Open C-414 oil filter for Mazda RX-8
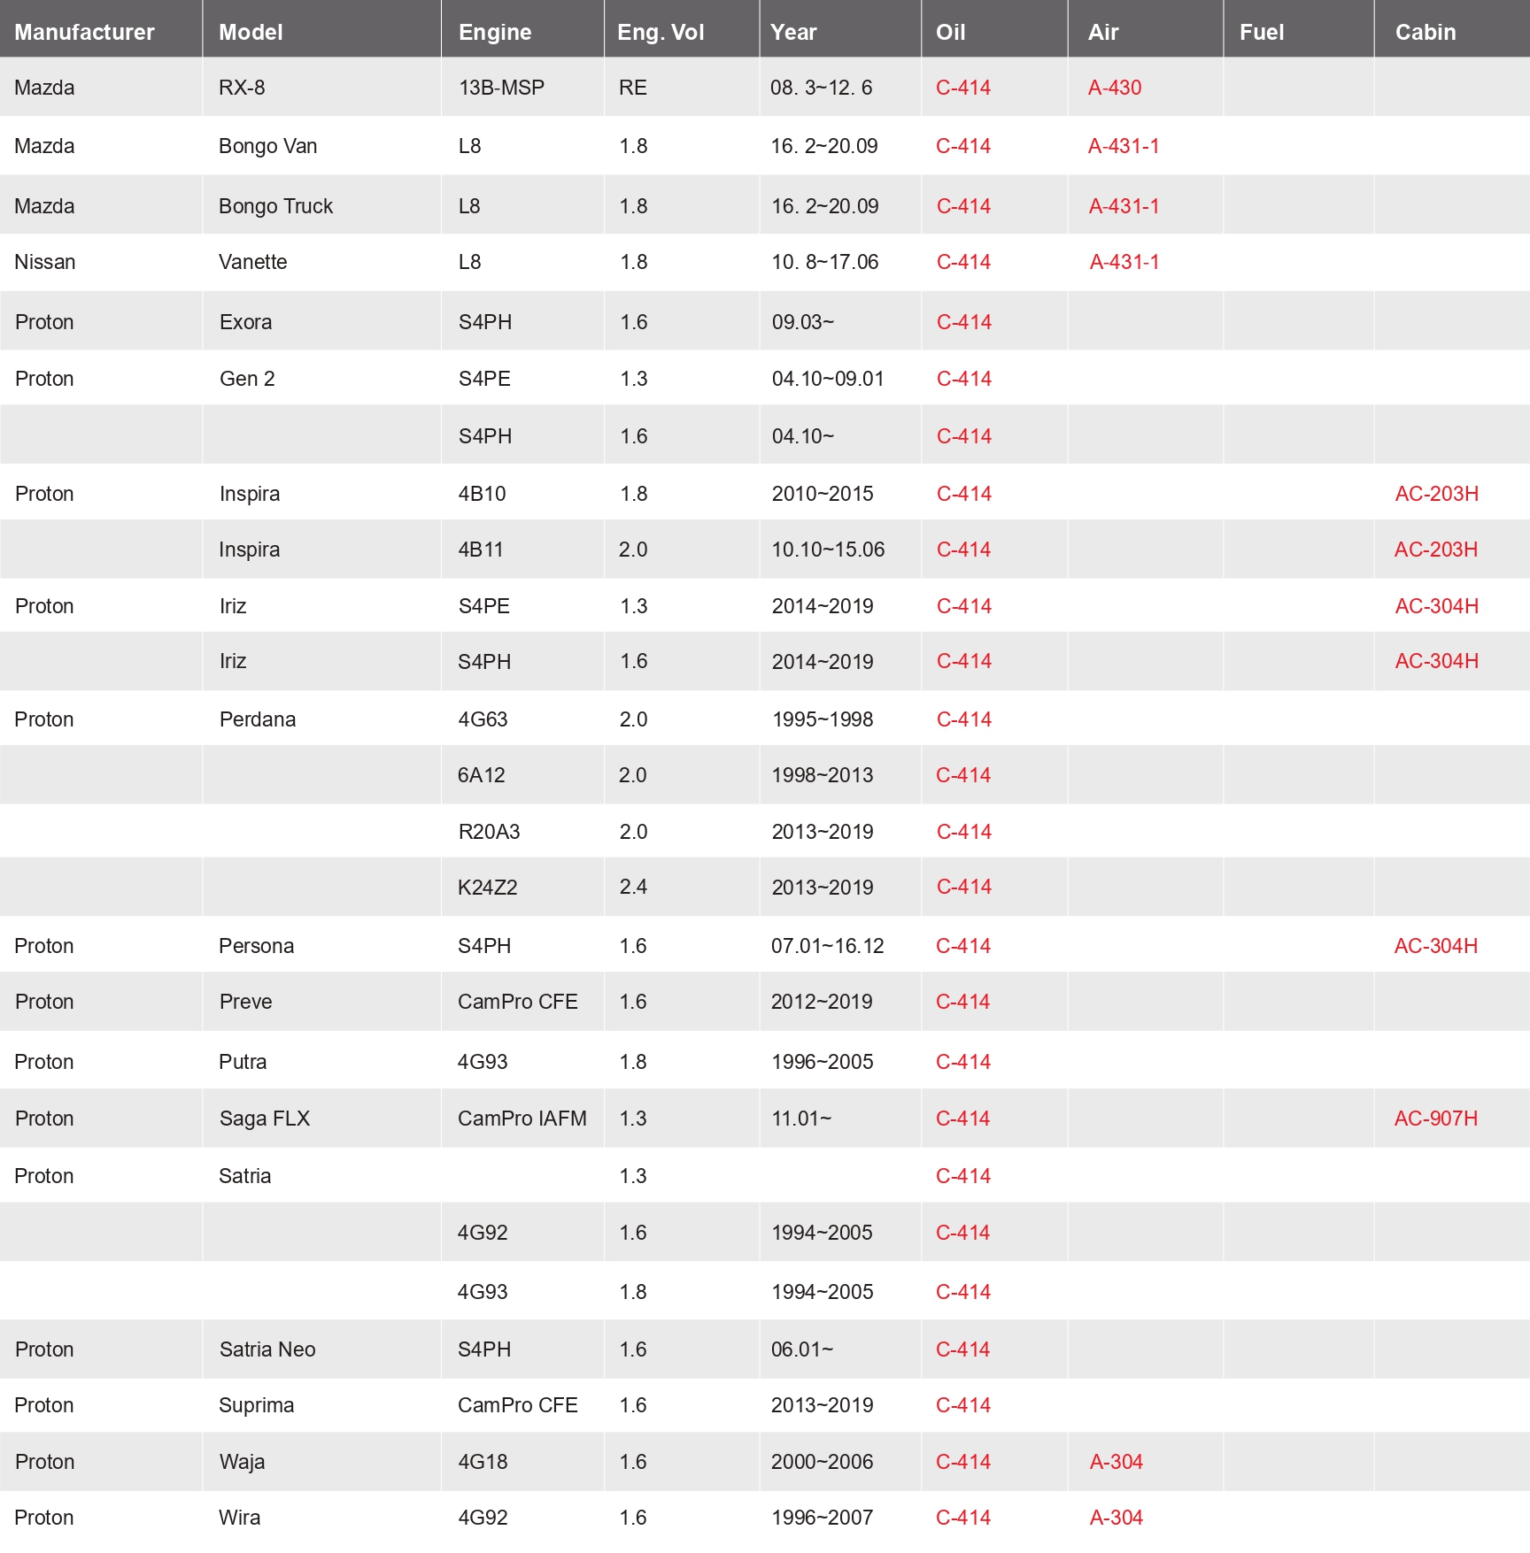 point(963,88)
